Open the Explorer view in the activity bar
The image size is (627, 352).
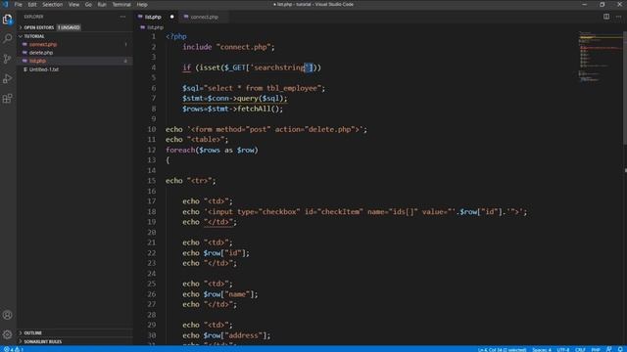(7, 20)
